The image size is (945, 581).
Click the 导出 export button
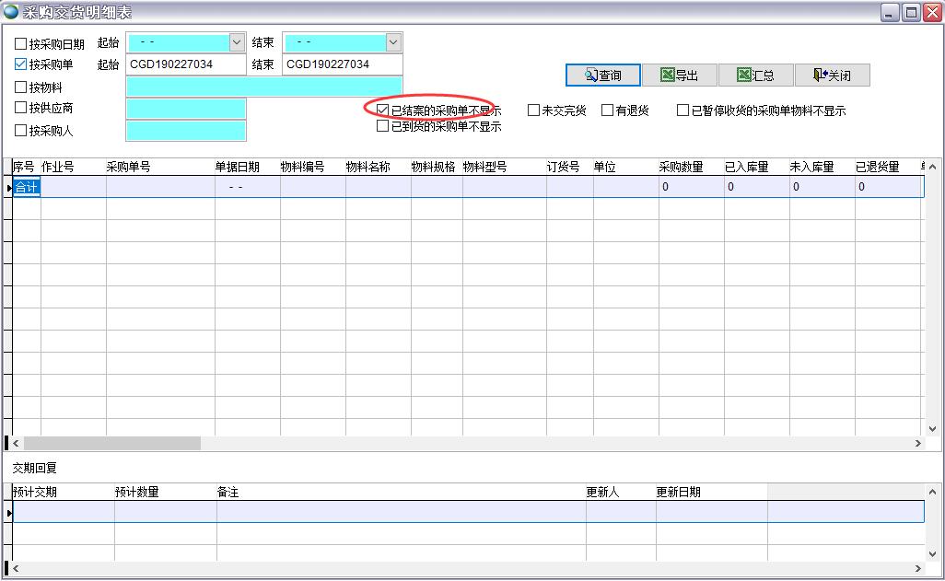[680, 76]
